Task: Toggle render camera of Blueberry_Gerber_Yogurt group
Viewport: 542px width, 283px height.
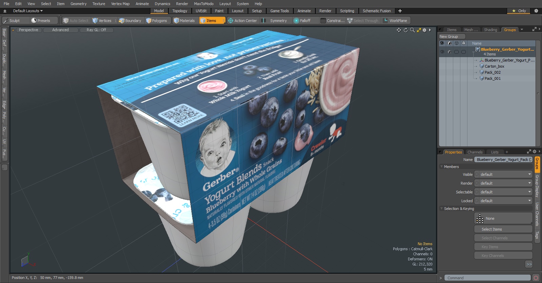Action: click(x=449, y=52)
